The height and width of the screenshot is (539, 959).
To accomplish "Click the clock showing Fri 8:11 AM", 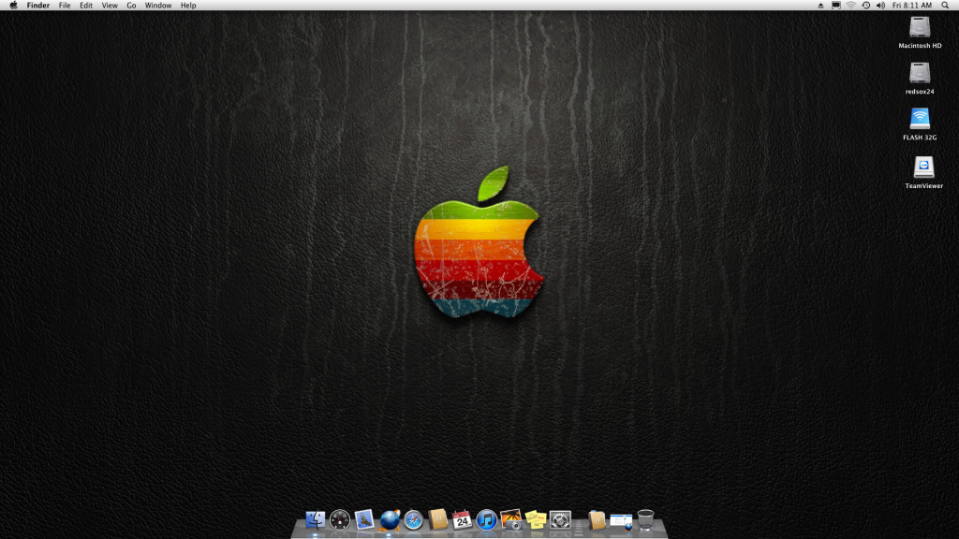I will pyautogui.click(x=912, y=6).
